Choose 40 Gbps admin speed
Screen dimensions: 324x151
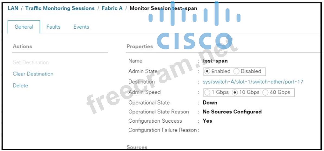click(x=266, y=93)
